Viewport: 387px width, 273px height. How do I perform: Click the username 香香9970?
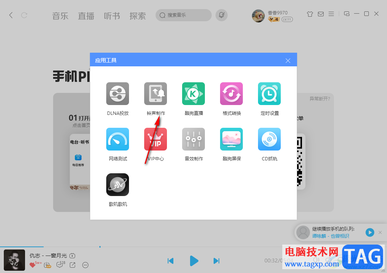(x=278, y=13)
